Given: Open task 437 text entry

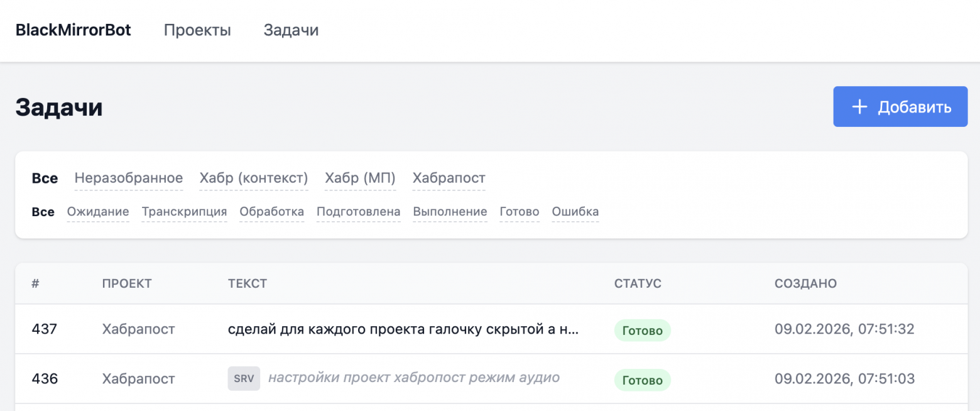Looking at the screenshot, I should (403, 329).
